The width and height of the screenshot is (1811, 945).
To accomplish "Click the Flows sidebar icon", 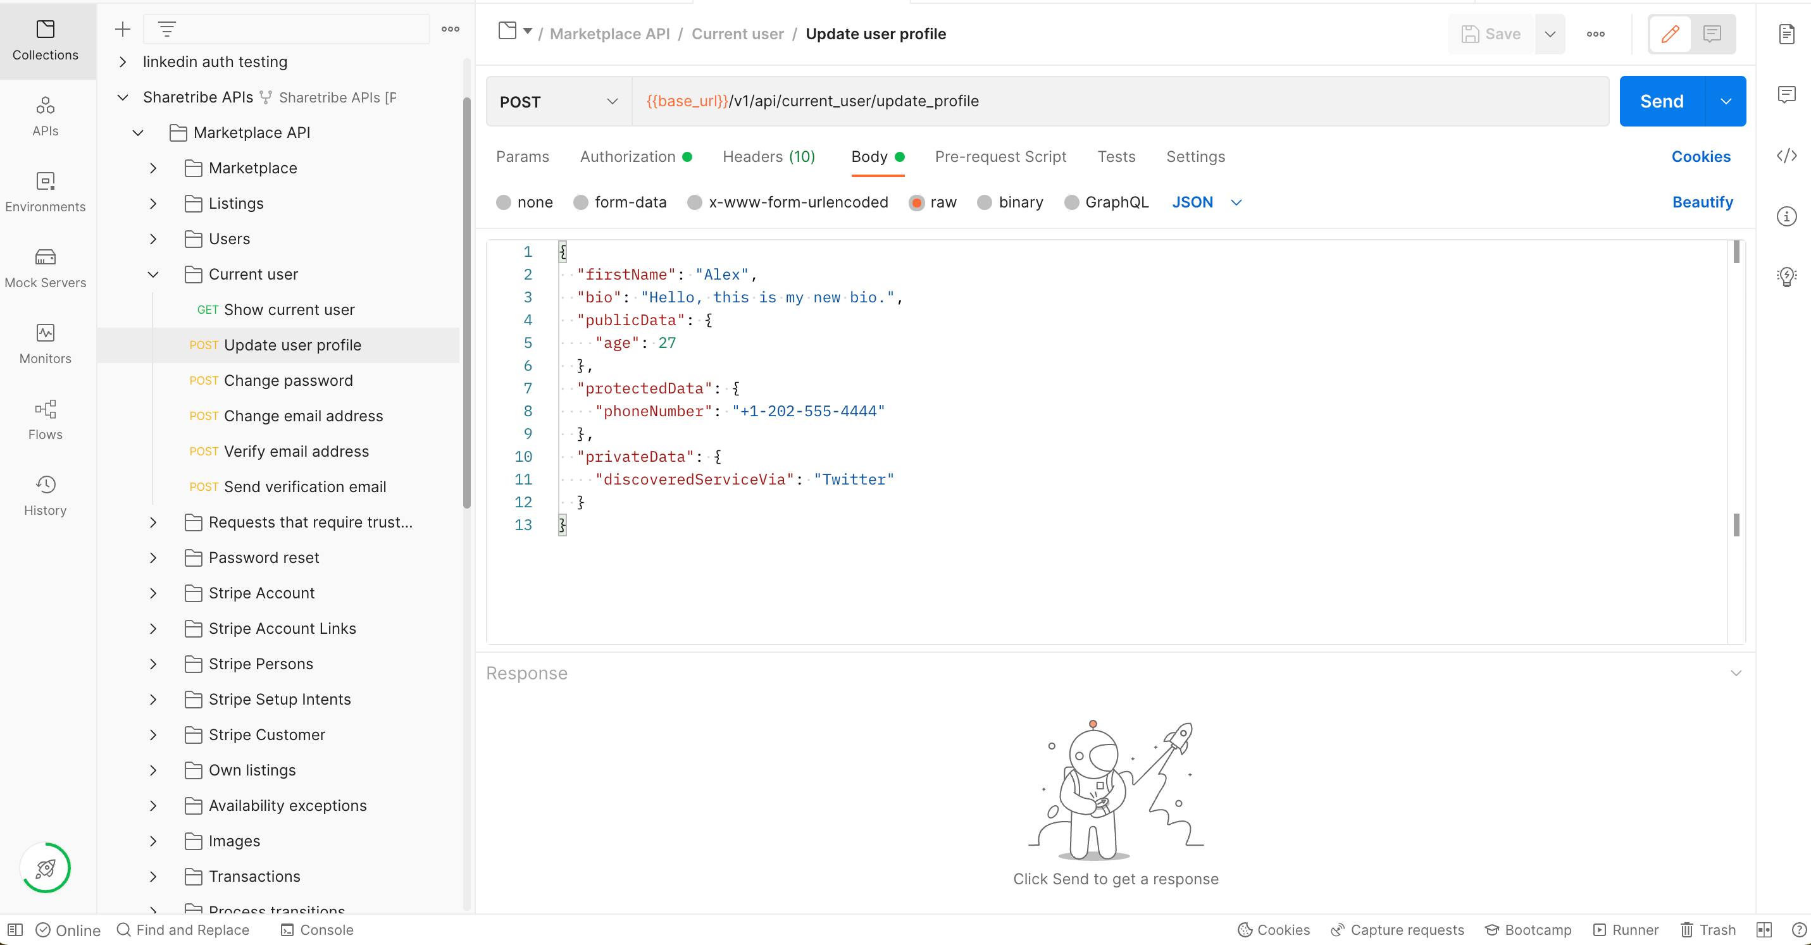I will (46, 418).
